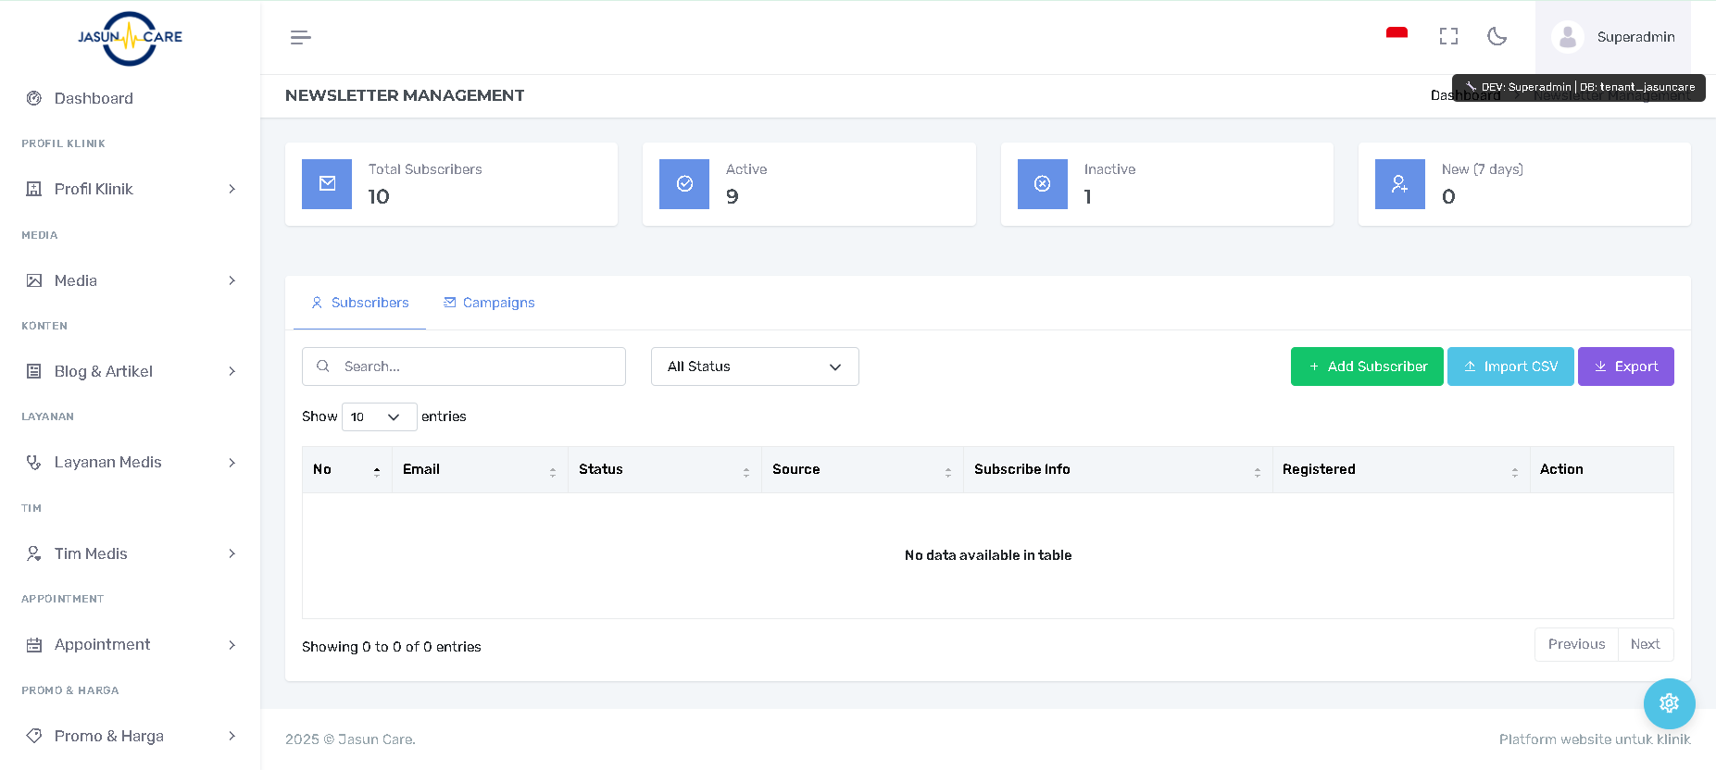Click the purple Export button
1716x770 pixels.
(x=1625, y=366)
